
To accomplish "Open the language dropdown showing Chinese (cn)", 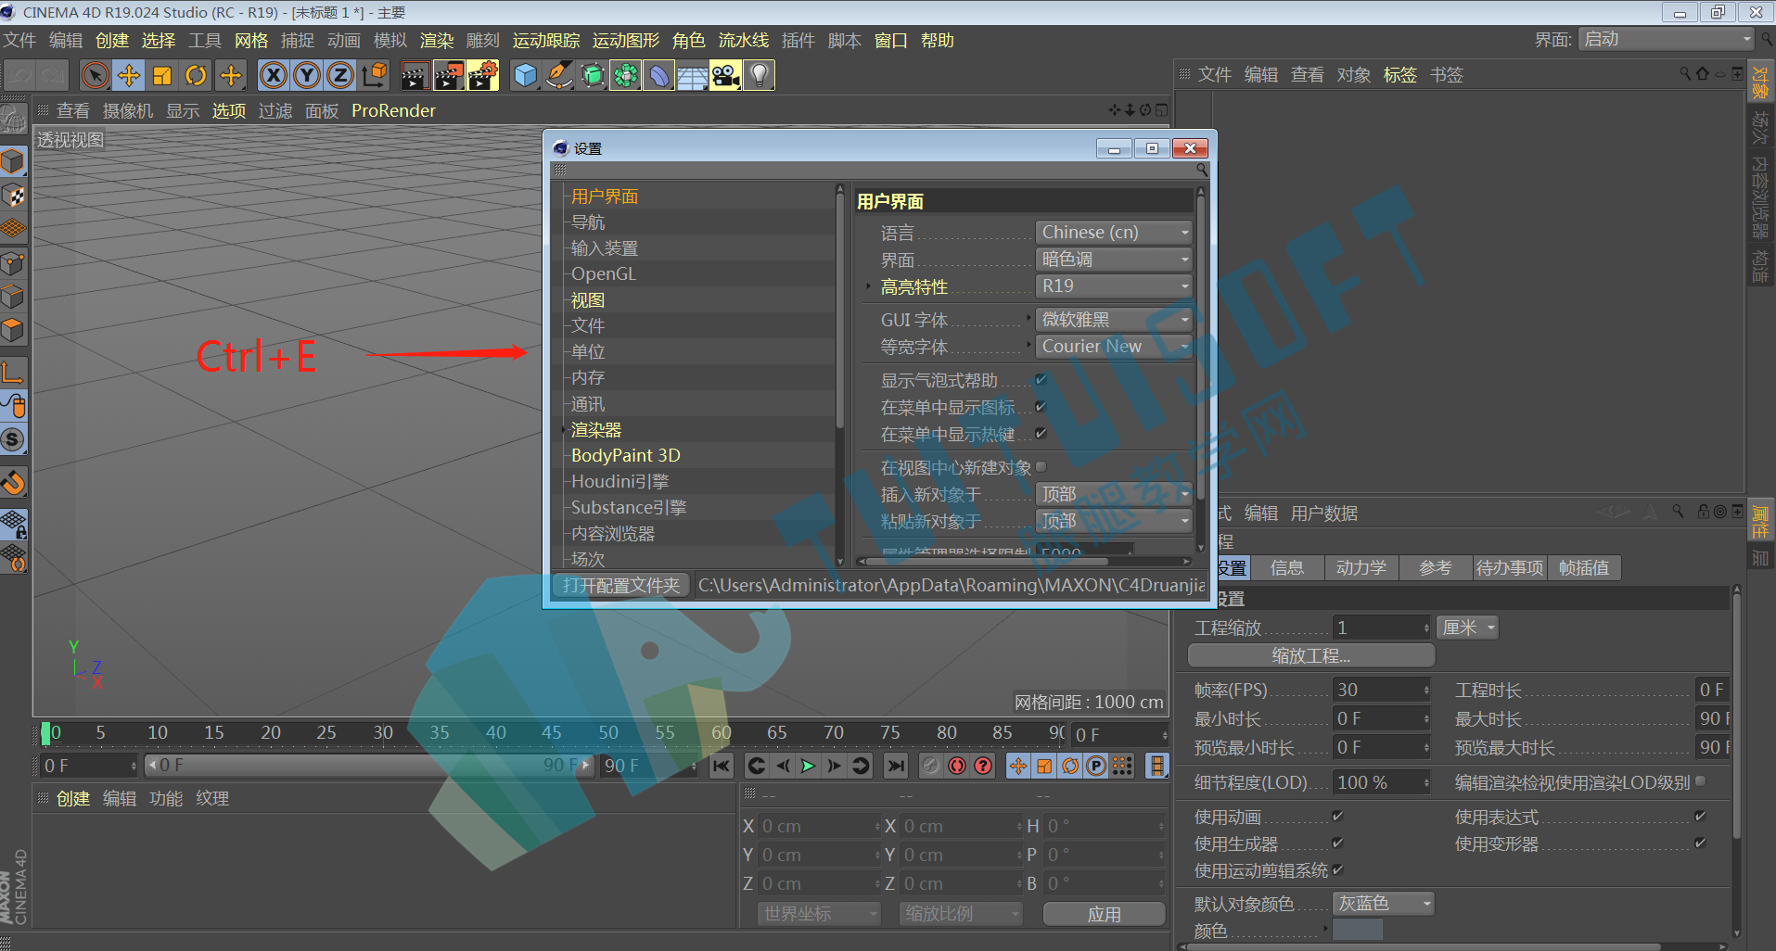I will coord(1114,233).
